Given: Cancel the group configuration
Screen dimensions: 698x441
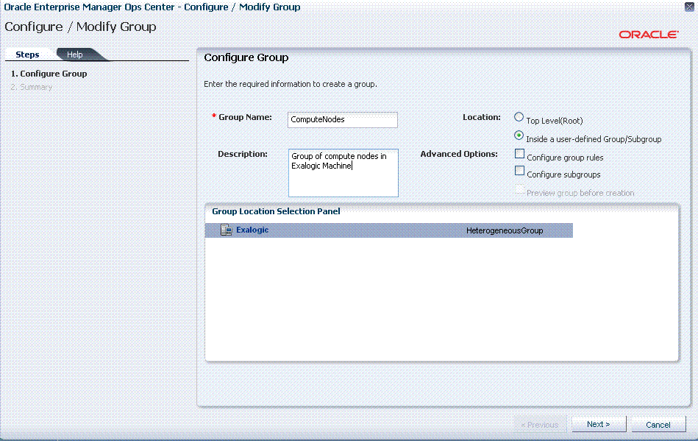Looking at the screenshot, I should 658,425.
